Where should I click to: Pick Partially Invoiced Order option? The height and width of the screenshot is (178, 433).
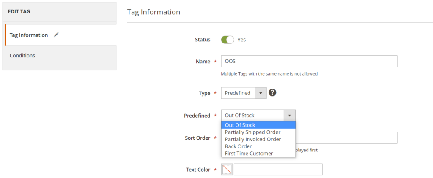(252, 139)
